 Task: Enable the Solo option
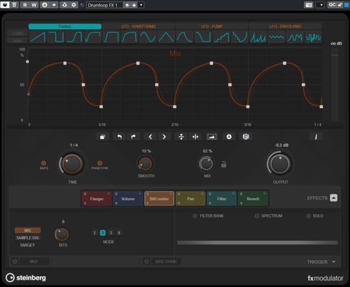coord(308,216)
